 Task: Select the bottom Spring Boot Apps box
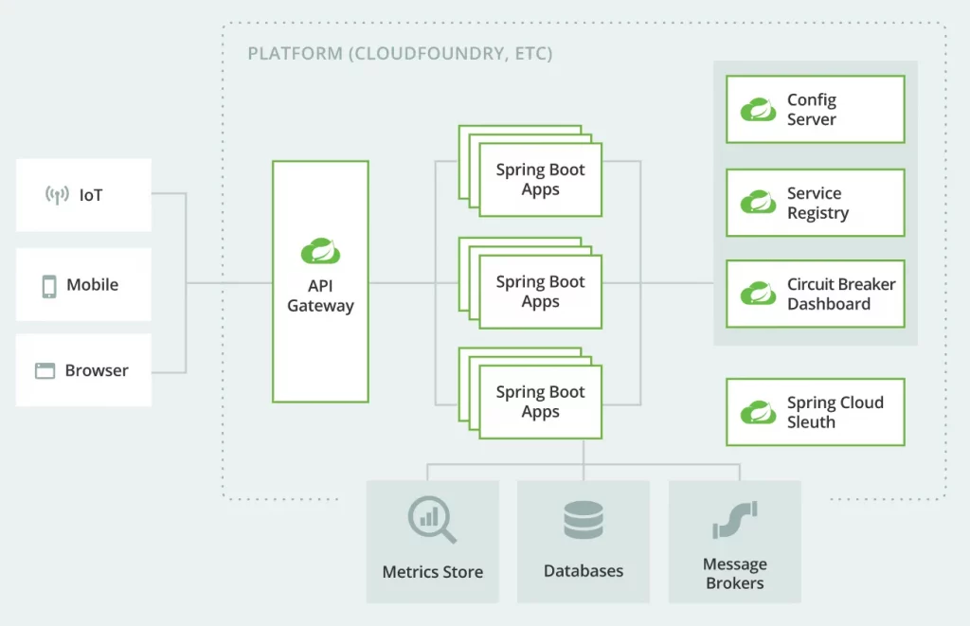pyautogui.click(x=540, y=402)
